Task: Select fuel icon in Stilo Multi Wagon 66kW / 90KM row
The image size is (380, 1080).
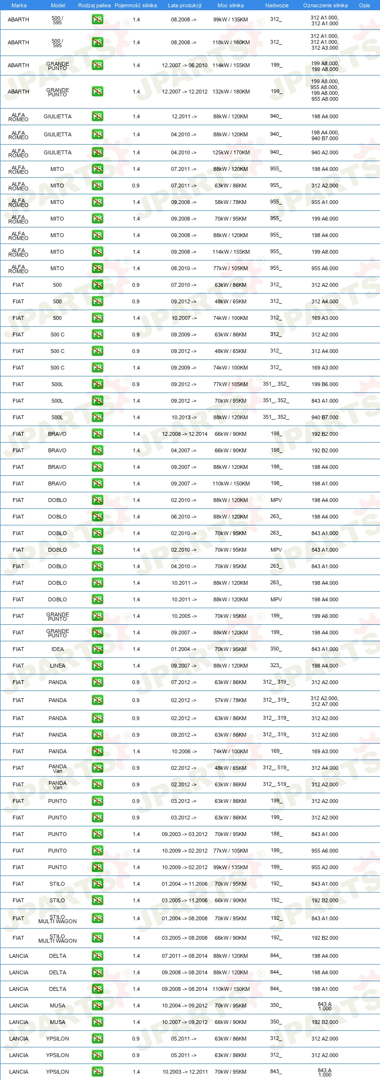Action: pyautogui.click(x=97, y=938)
